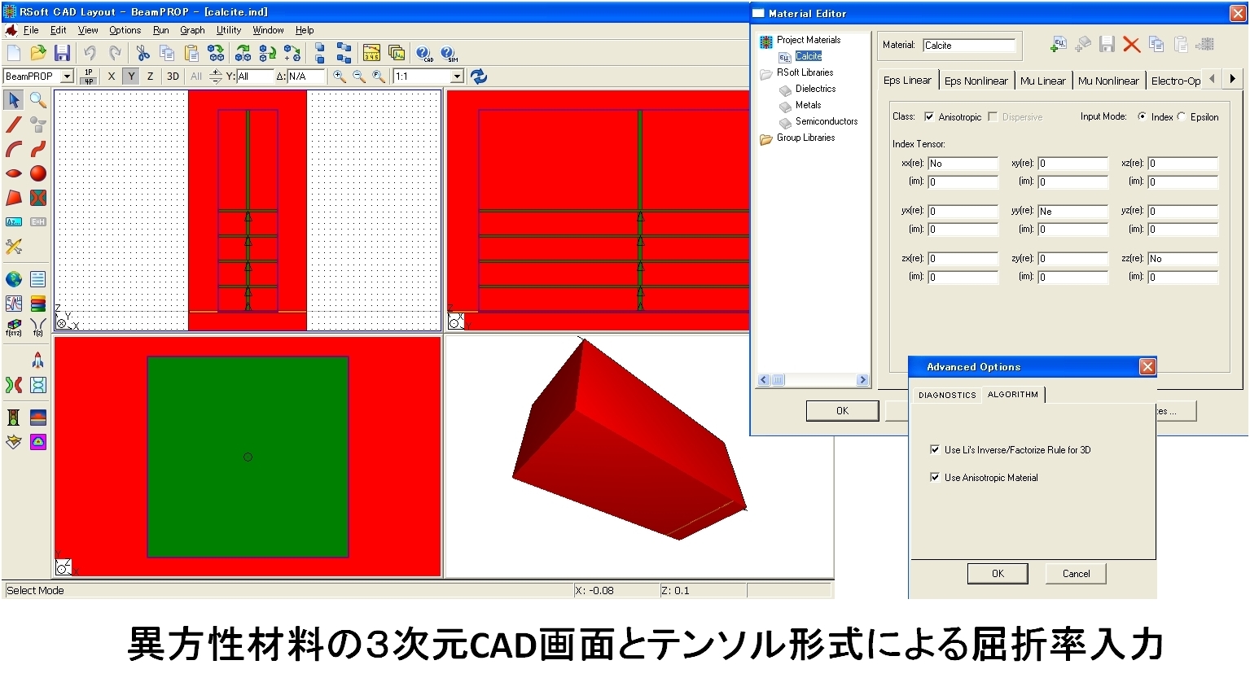Open the Options menu
Viewport: 1250px width, 678px height.
[125, 30]
